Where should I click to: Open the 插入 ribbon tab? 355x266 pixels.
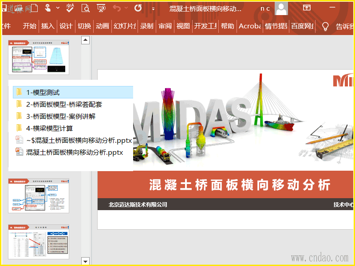click(48, 26)
